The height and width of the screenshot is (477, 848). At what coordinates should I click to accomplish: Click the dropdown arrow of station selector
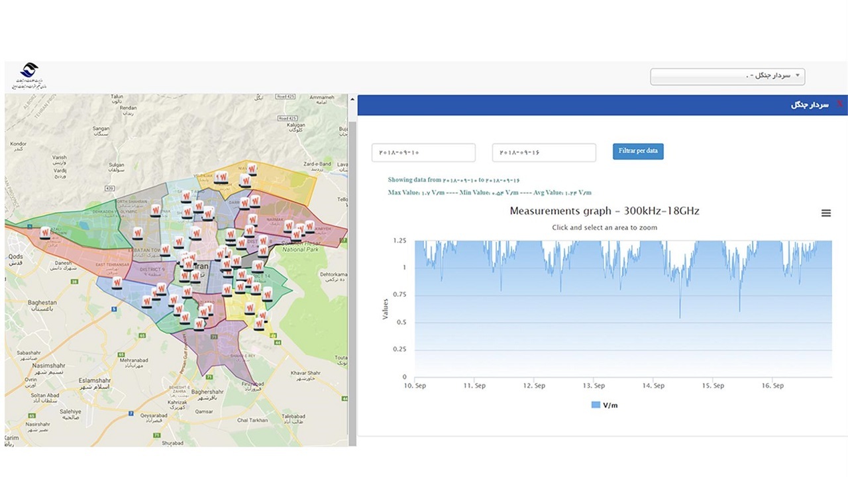coord(798,76)
